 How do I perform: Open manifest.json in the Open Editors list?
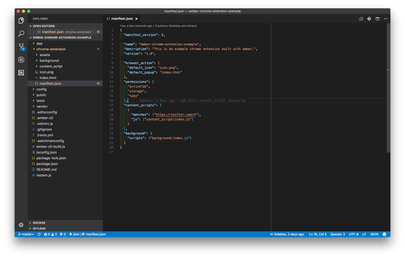(x=65, y=32)
